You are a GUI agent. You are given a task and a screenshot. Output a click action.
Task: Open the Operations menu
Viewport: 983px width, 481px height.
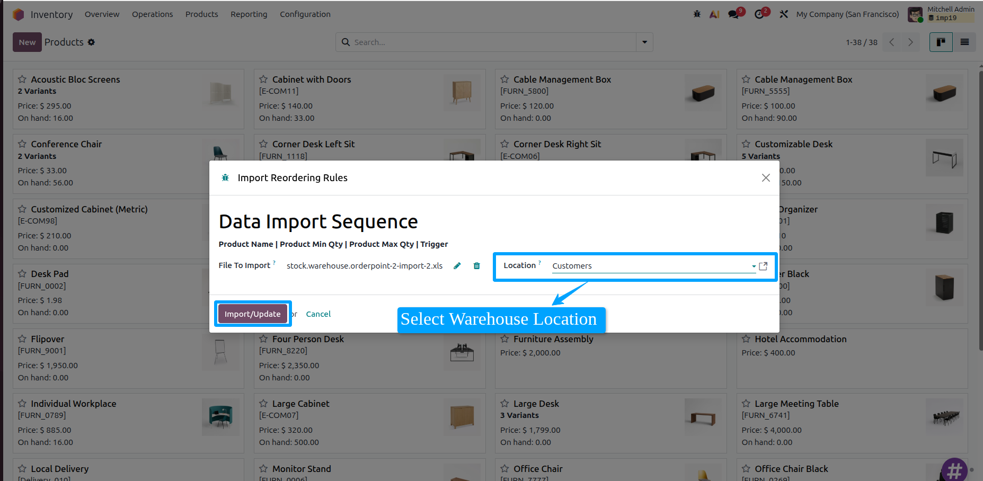[x=152, y=14]
